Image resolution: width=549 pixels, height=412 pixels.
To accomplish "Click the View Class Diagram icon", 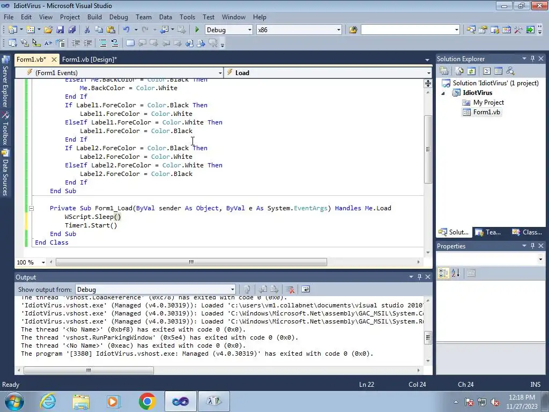I will tap(510, 71).
